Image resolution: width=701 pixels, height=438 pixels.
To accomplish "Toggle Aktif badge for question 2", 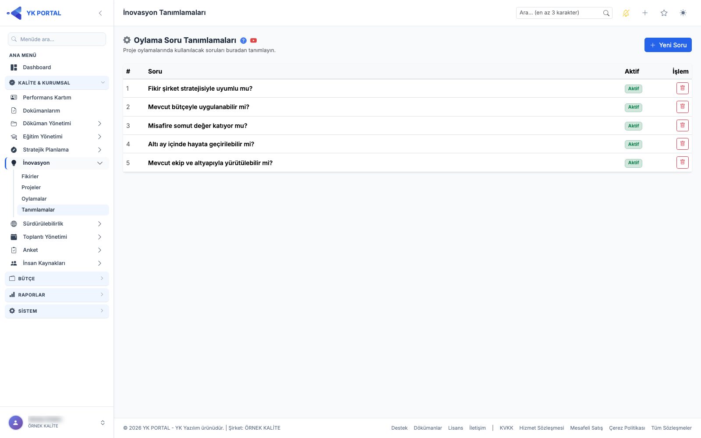I will pos(633,107).
